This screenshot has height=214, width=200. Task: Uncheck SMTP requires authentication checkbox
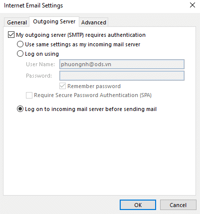coord(11,35)
